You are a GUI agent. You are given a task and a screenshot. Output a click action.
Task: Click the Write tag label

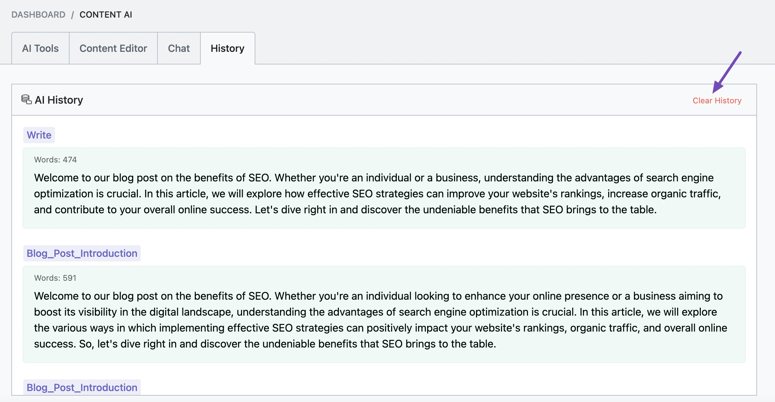point(39,135)
